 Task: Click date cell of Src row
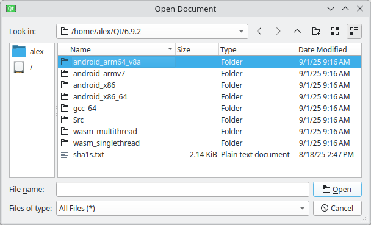click(x=325, y=120)
